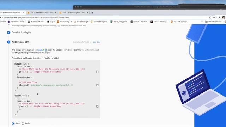Image resolution: width=226 pixels, height=127 pixels.
Task: Open C++ SDK instructions link
Action: pyautogui.click(x=99, y=42)
